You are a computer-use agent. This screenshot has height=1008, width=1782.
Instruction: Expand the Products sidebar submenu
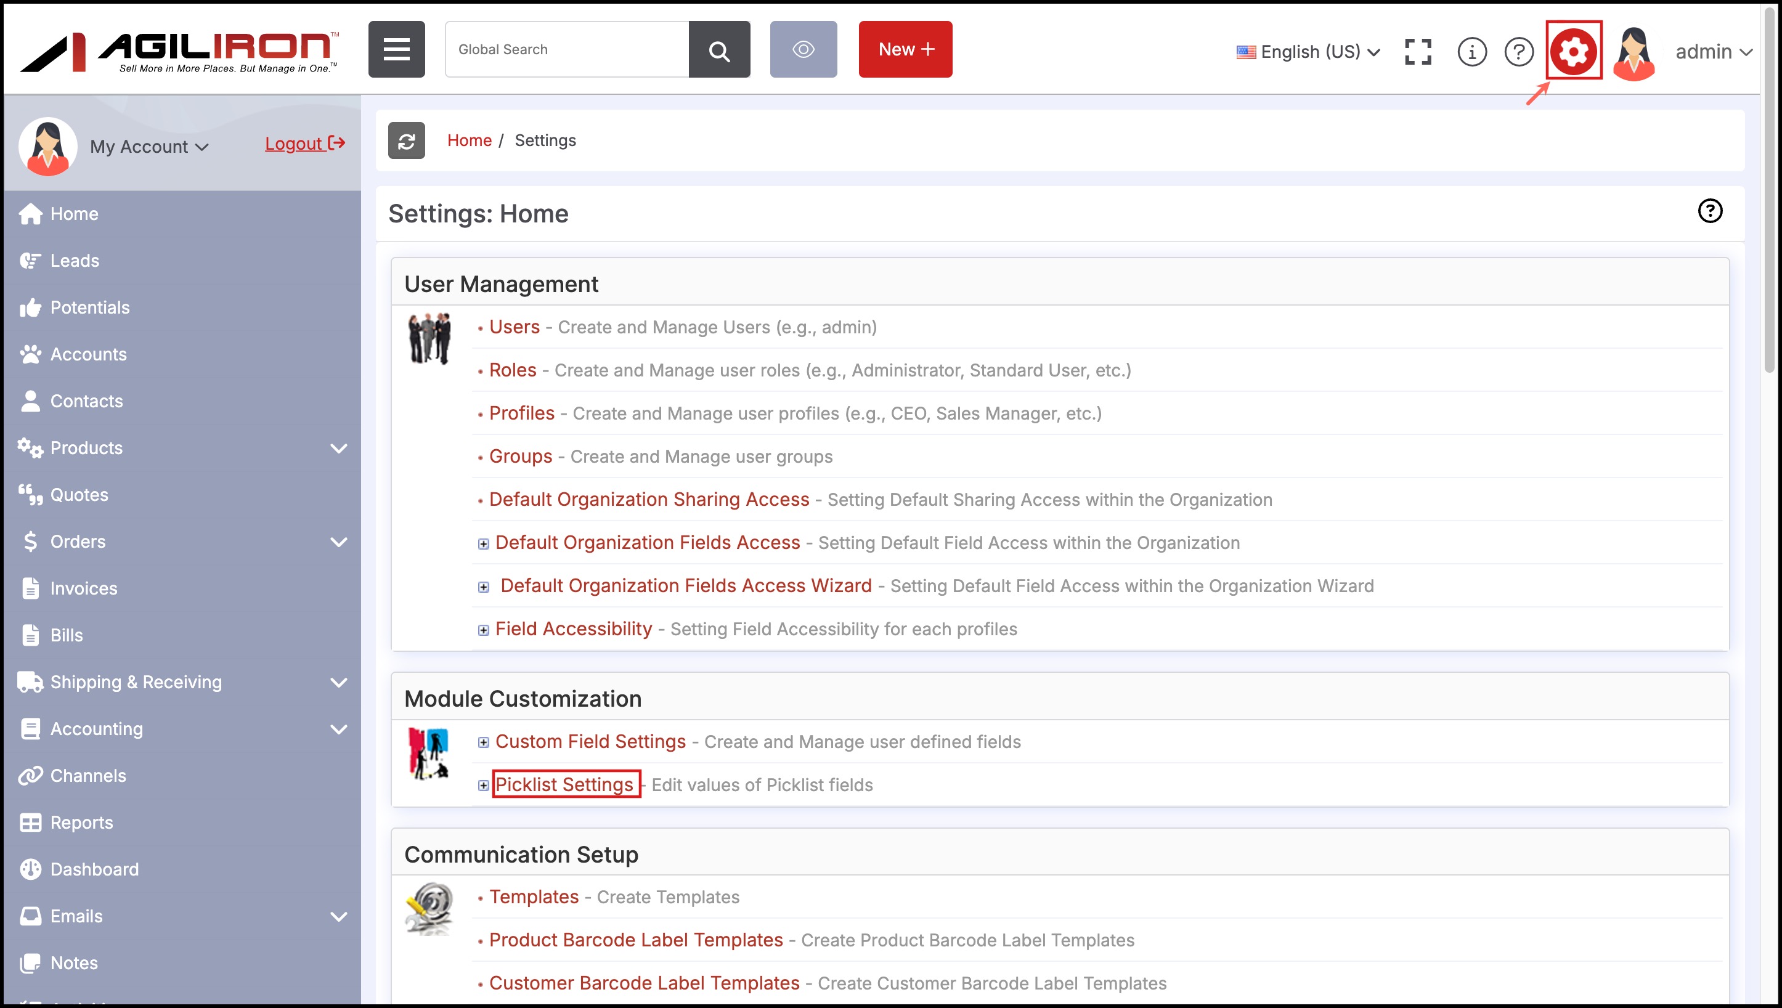coord(338,448)
